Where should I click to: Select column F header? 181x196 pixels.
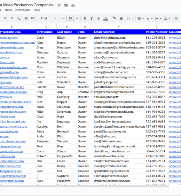pyautogui.click(x=119, y=27)
